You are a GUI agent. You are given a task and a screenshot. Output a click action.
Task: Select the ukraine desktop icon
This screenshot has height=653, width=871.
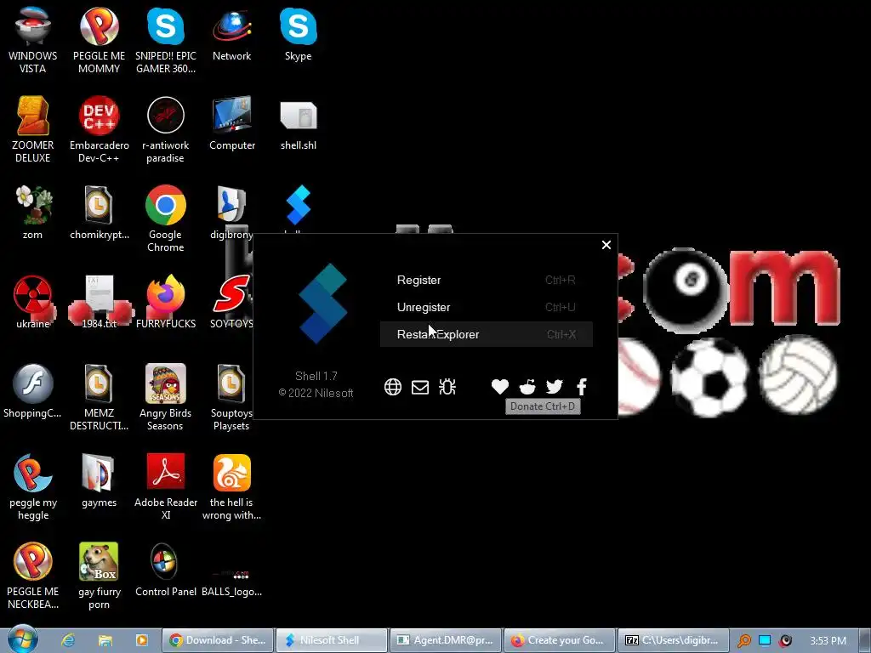(33, 302)
